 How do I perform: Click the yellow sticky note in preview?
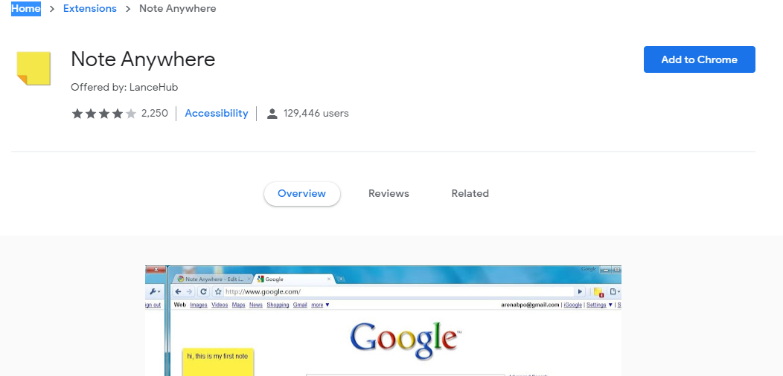(218, 362)
